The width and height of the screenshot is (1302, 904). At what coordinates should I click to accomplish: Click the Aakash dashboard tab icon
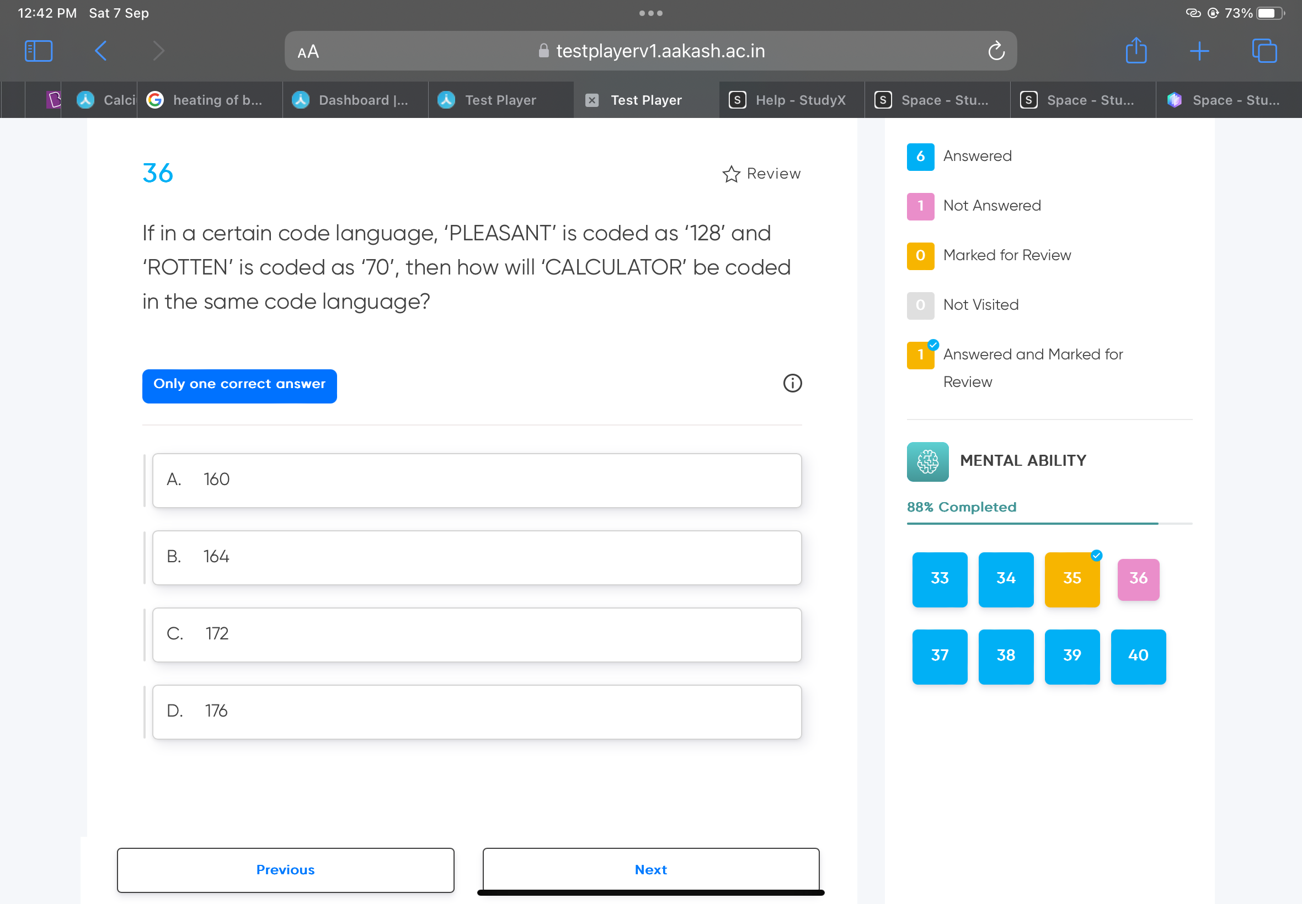tap(301, 99)
